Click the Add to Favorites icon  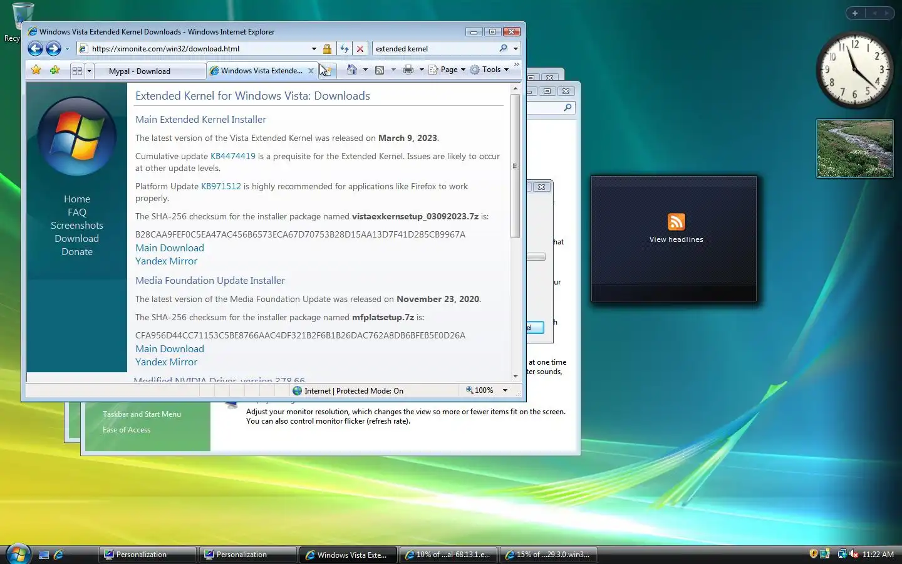click(55, 70)
